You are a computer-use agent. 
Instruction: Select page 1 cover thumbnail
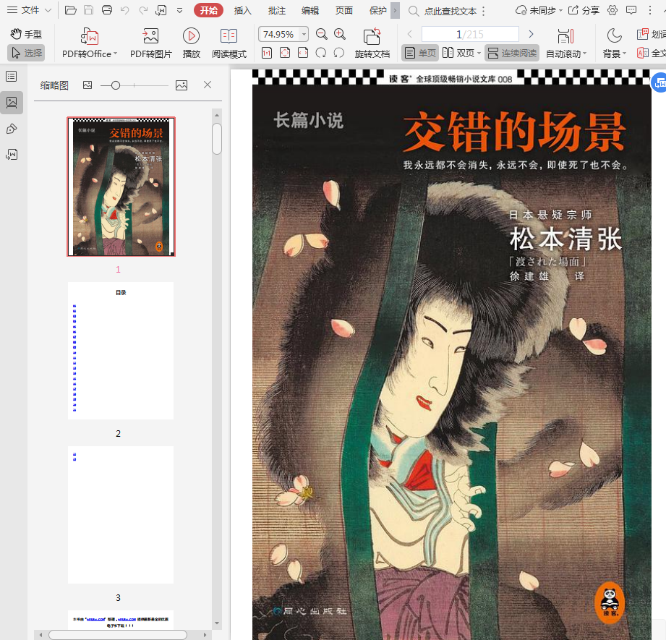[x=121, y=187]
